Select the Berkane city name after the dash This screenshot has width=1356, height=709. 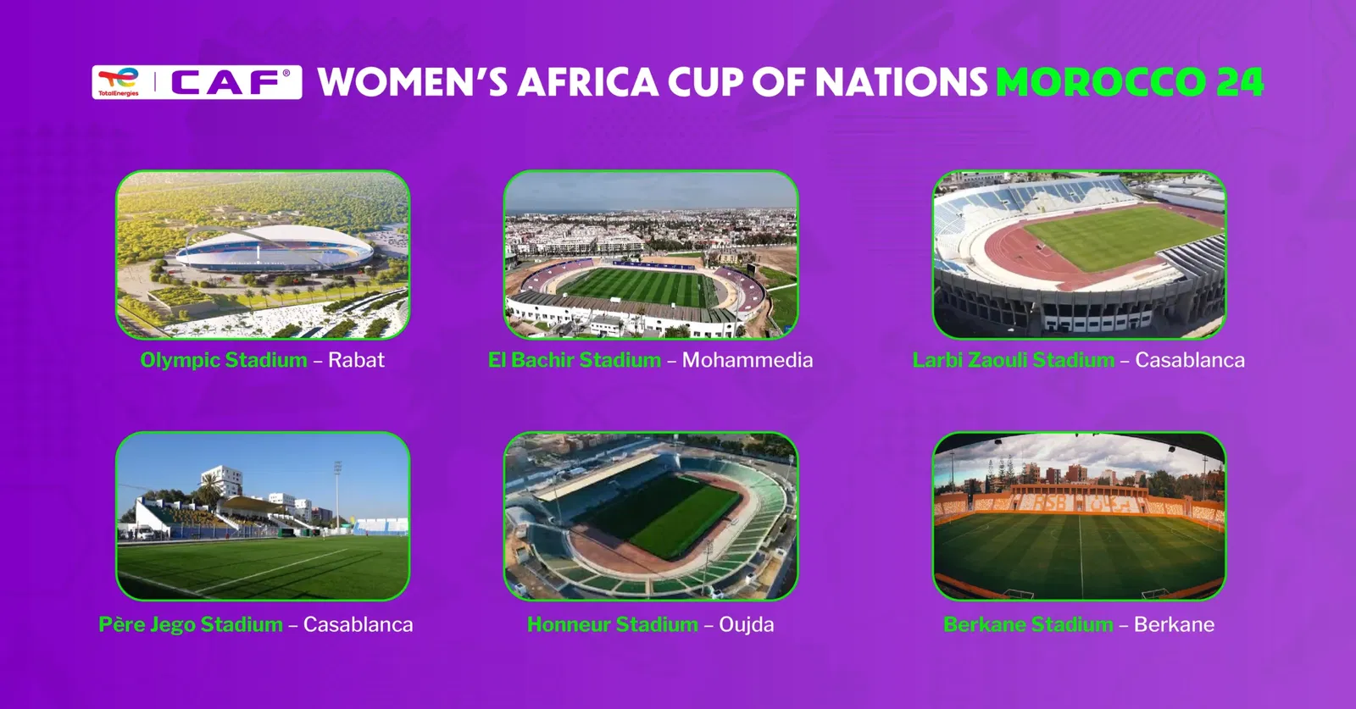1174,625
